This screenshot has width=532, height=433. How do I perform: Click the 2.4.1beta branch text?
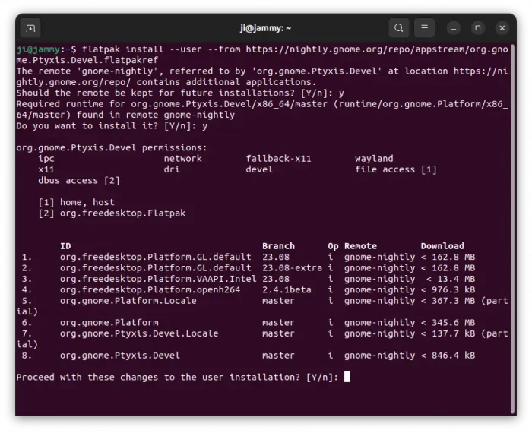pyautogui.click(x=287, y=289)
